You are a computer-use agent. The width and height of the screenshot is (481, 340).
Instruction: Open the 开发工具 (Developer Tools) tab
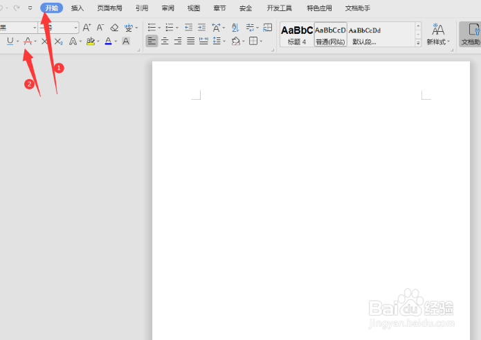point(279,8)
